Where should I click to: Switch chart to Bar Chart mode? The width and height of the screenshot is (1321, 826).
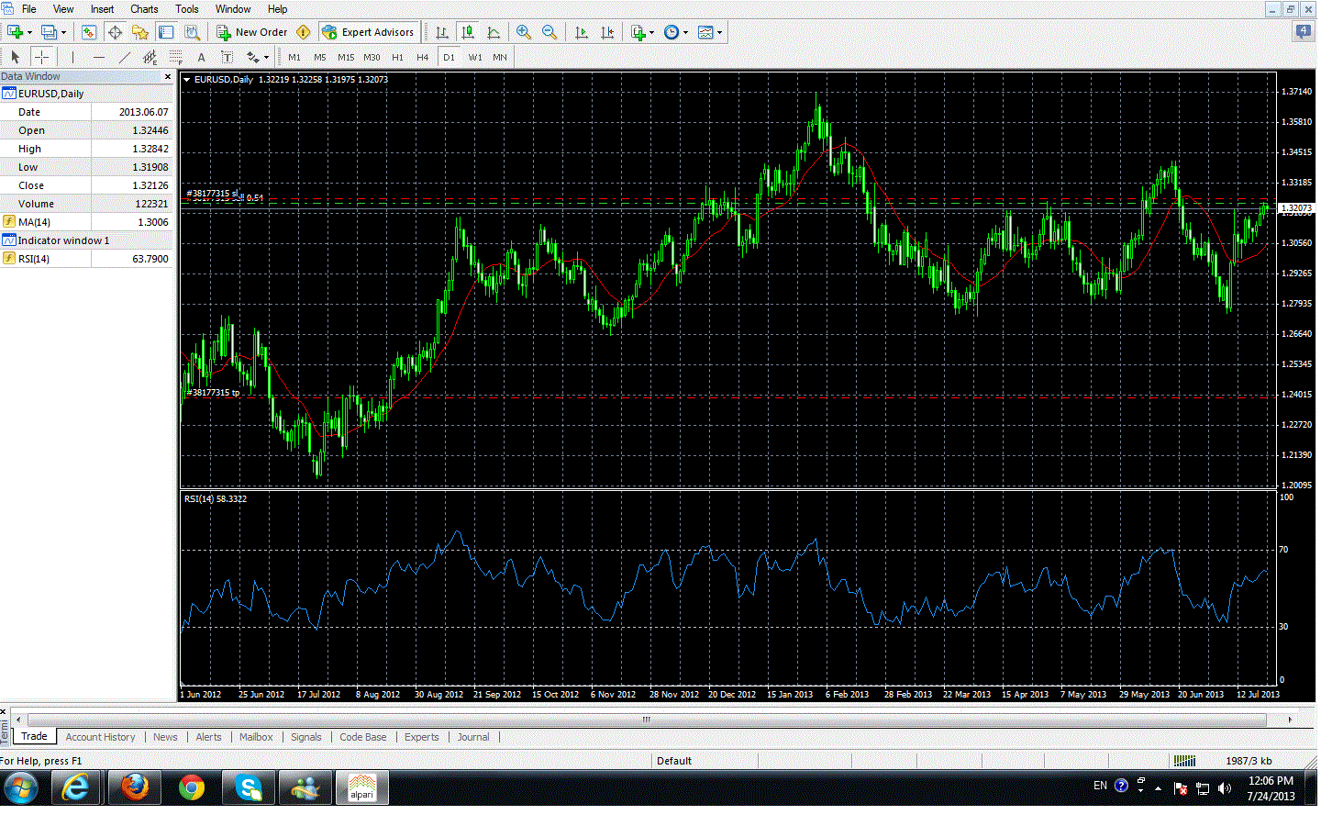tap(442, 32)
